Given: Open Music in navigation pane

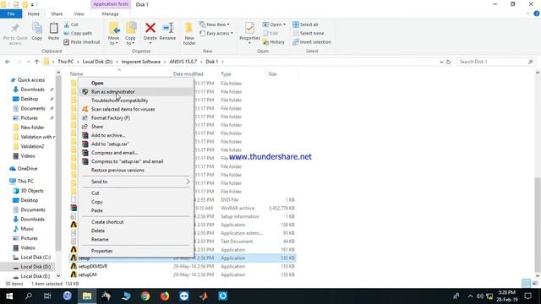Looking at the screenshot, I should point(24,229).
